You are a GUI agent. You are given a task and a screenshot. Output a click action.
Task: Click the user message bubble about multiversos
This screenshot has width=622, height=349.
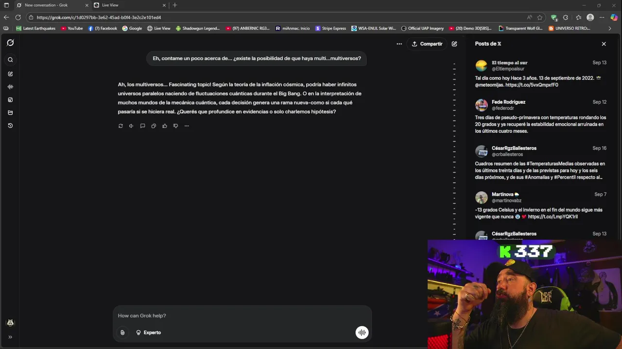pyautogui.click(x=257, y=58)
